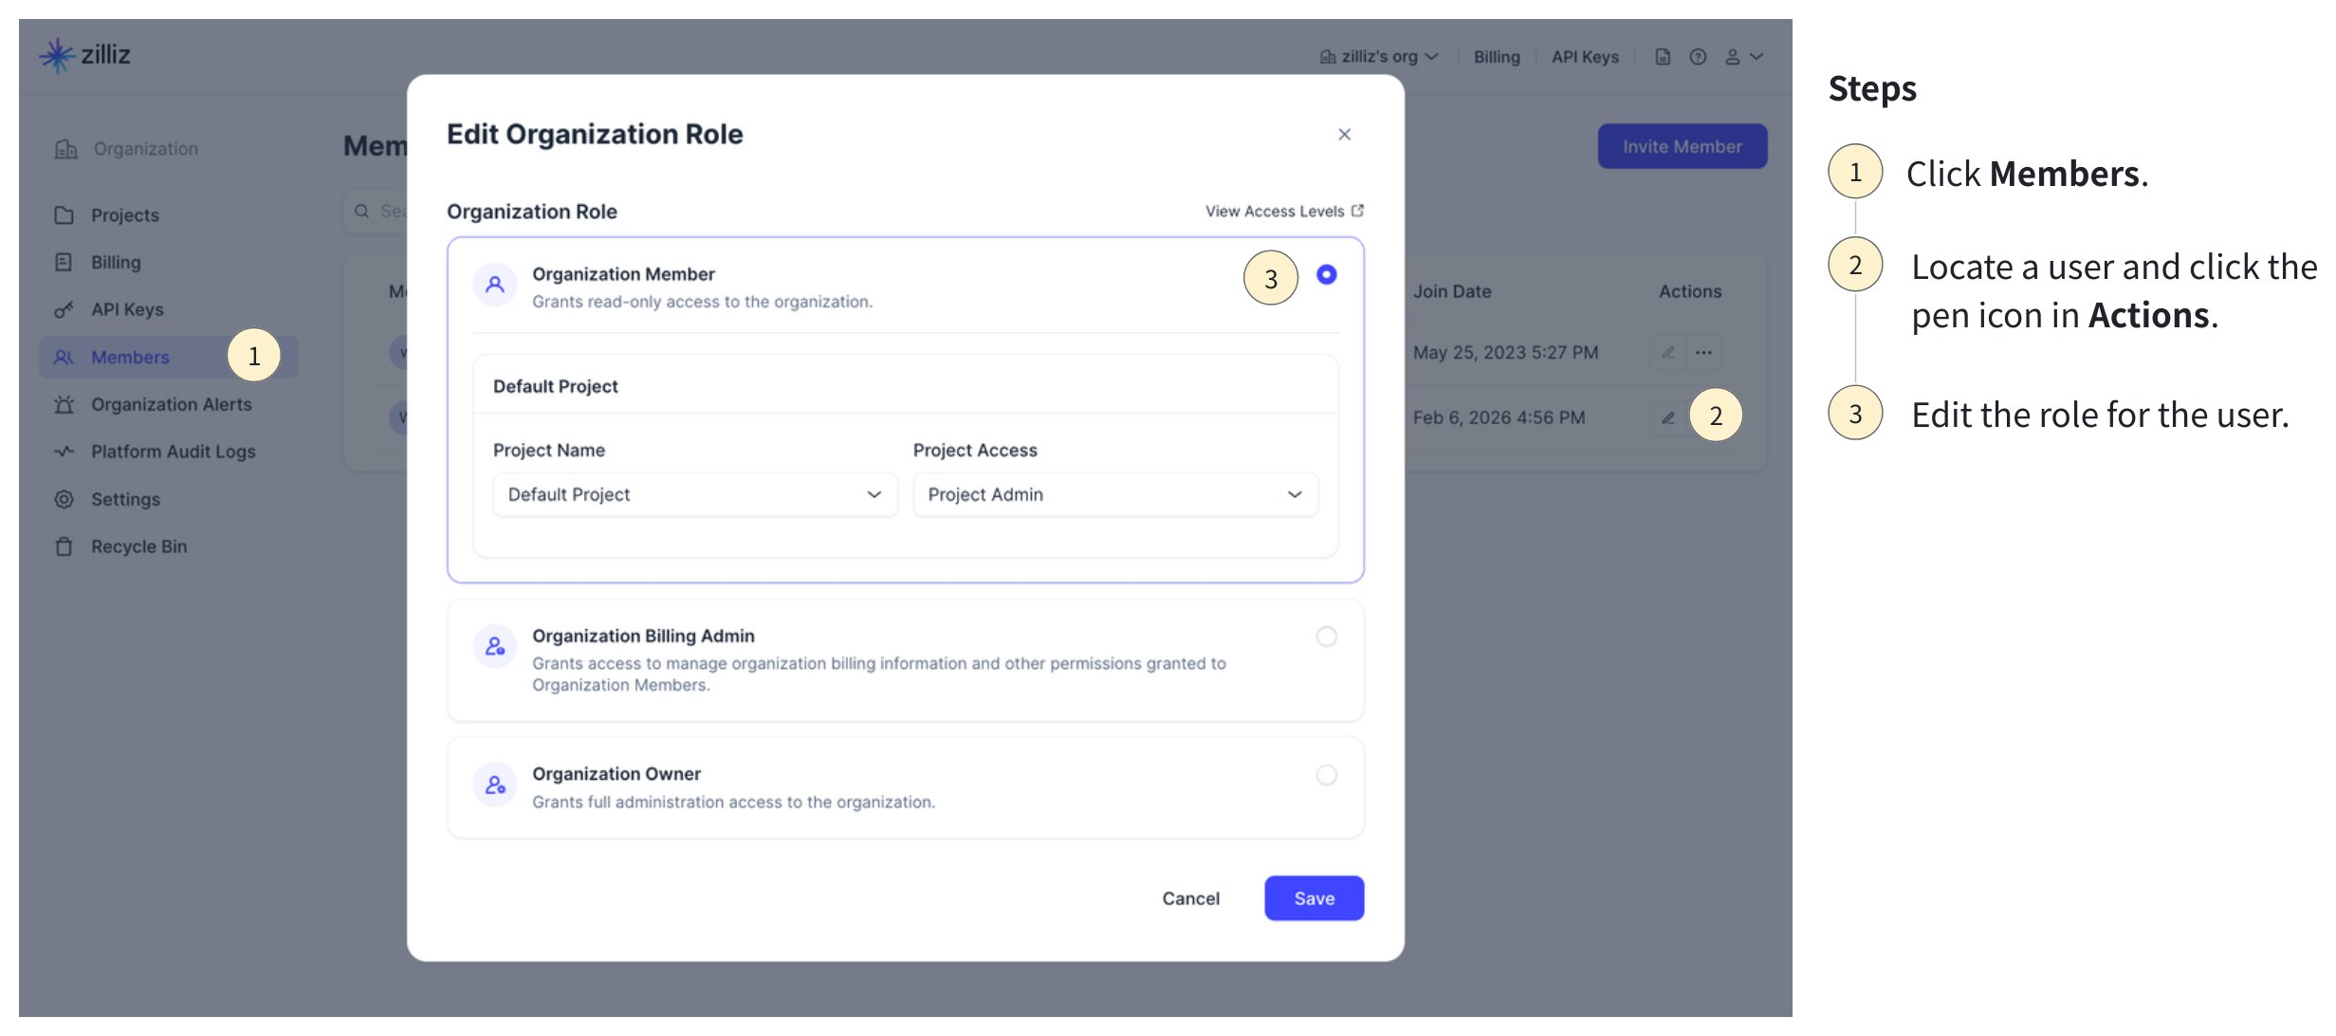Open the View Access Levels link
2336x1036 pixels.
point(1283,212)
